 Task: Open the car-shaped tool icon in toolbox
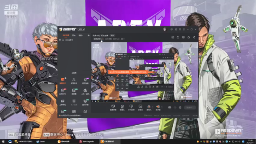[85, 92]
